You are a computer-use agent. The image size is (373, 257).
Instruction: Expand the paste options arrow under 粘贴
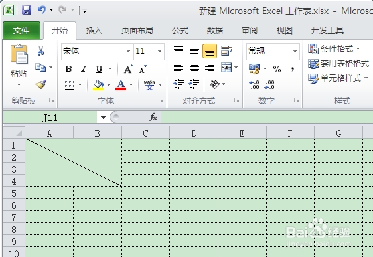point(19,84)
